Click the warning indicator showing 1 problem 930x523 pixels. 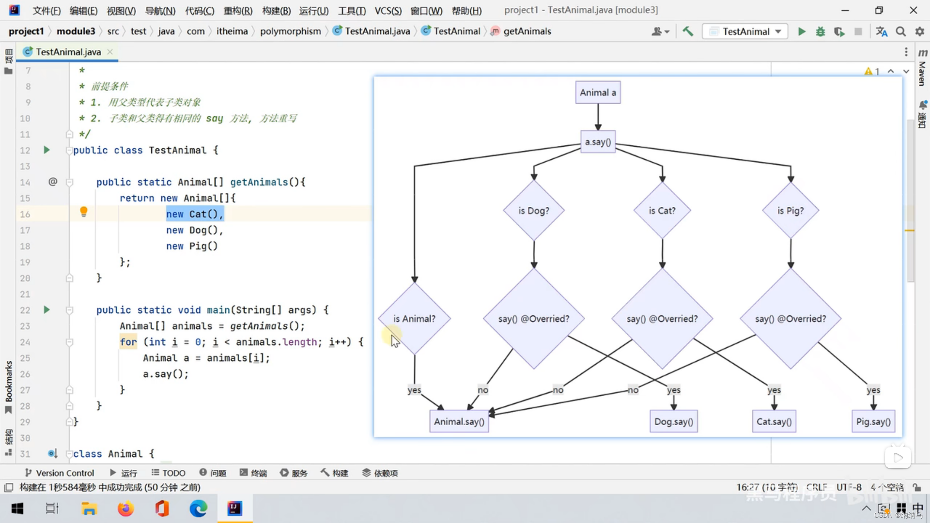point(872,72)
